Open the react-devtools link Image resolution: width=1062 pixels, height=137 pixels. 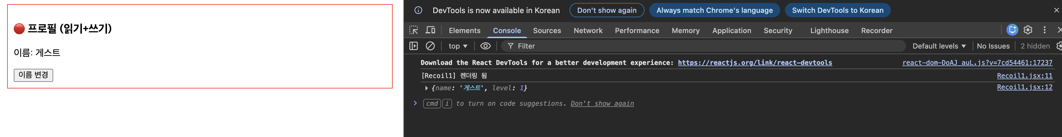tap(755, 63)
